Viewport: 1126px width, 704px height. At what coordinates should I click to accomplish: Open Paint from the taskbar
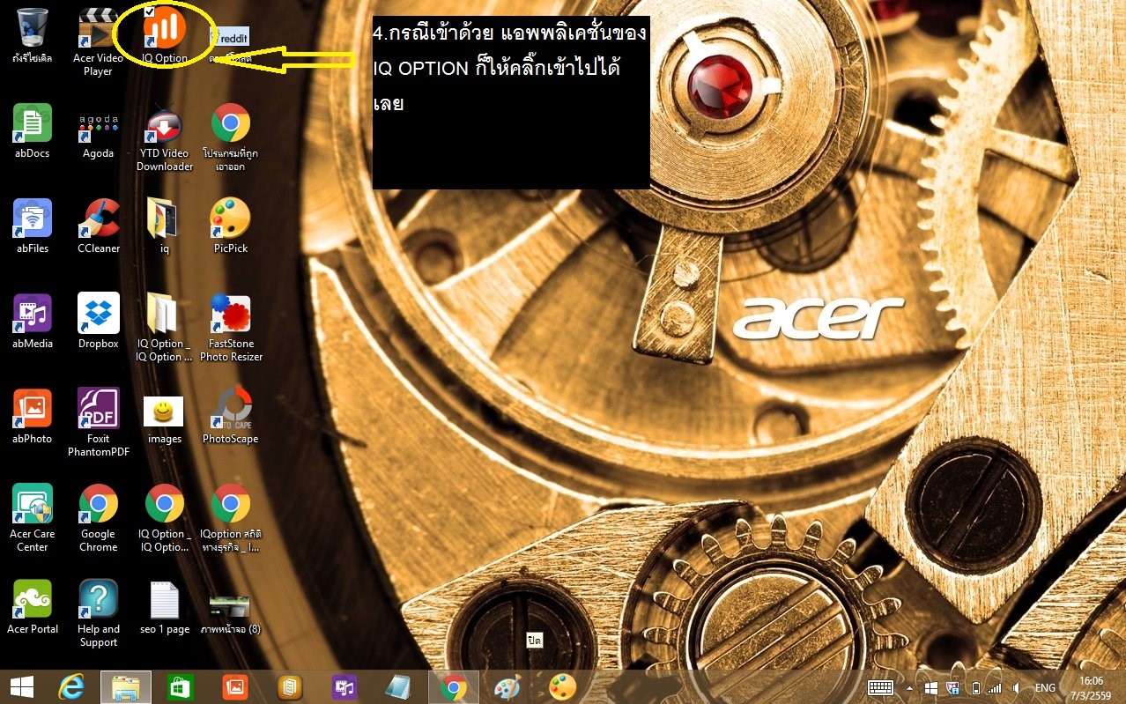click(x=507, y=687)
